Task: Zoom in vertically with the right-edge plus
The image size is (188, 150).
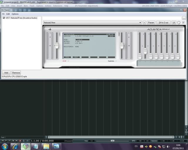Action: (186, 130)
